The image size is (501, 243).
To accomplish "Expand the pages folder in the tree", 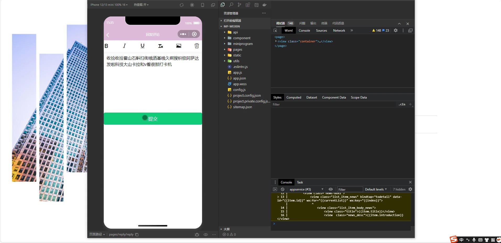I will pyautogui.click(x=237, y=50).
